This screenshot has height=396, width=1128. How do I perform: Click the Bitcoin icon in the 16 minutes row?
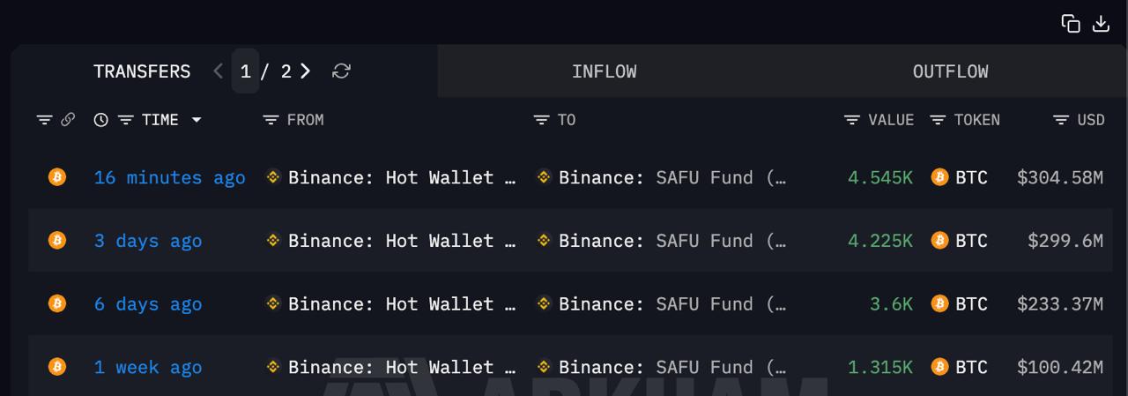point(57,177)
